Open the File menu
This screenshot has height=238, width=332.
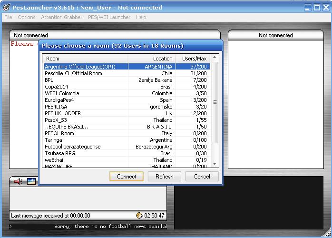point(8,17)
